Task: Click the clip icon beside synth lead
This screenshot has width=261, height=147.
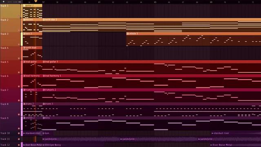Action: (24, 48)
